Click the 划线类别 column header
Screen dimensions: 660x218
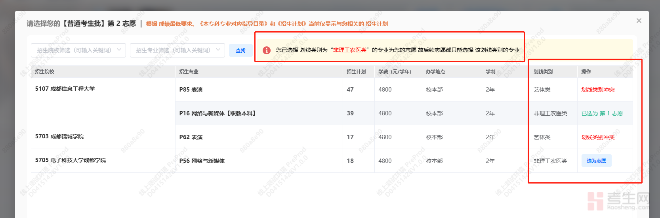click(543, 72)
